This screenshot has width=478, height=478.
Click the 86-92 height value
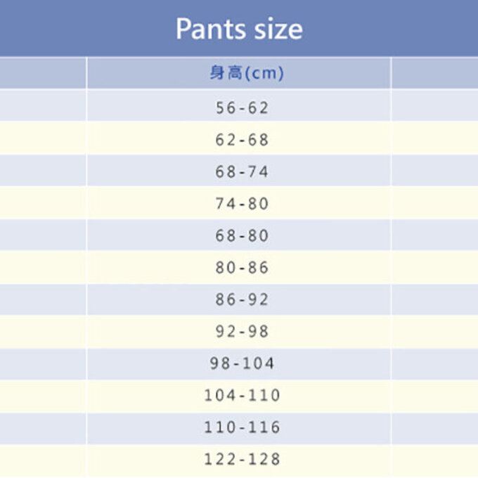pyautogui.click(x=242, y=299)
